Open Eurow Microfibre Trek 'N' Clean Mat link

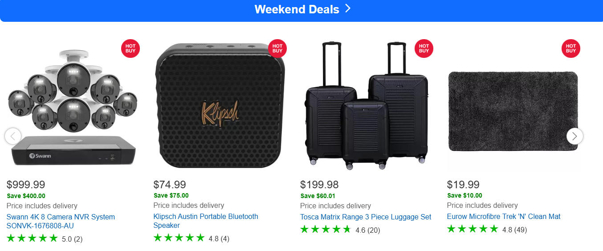click(503, 216)
